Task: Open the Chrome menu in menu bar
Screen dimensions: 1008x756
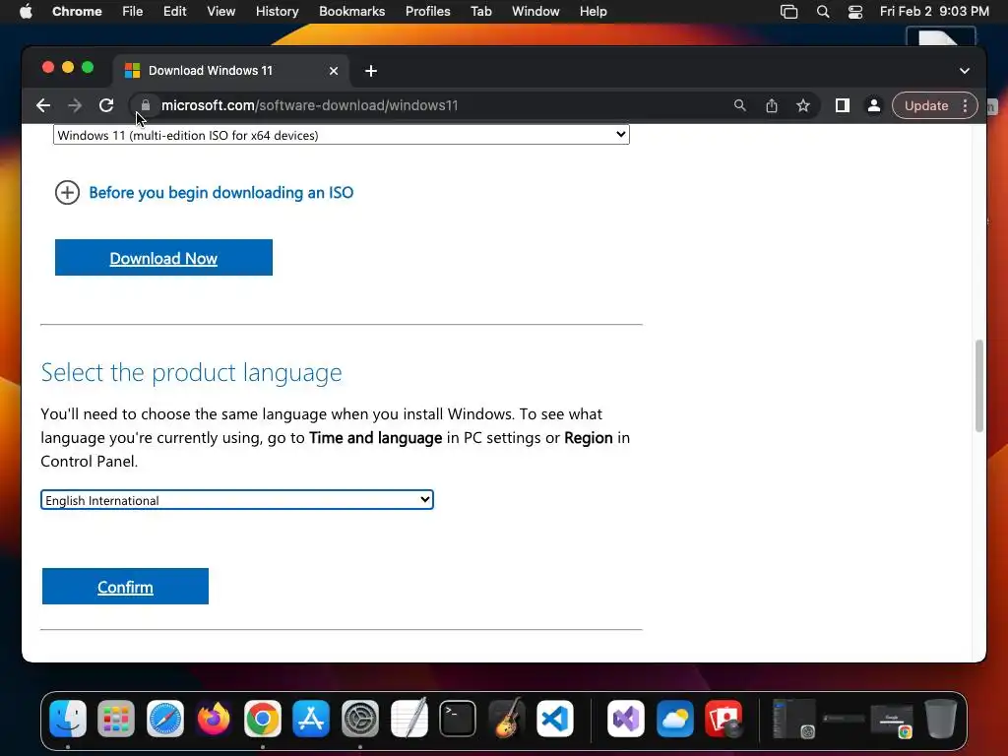Action: (77, 12)
